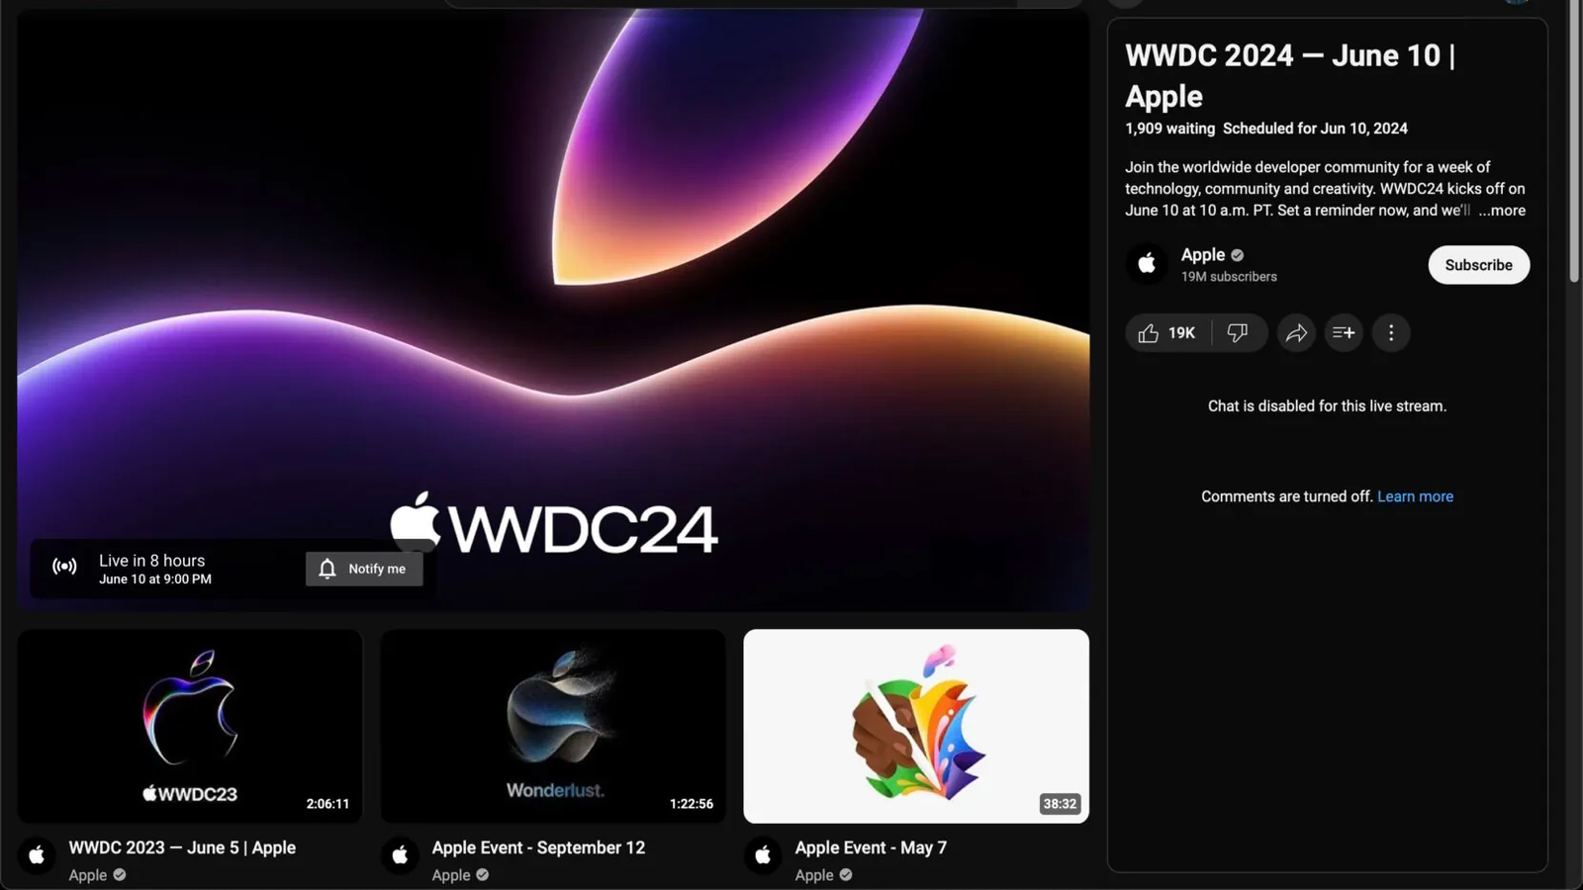Click 'Scheduled for Jun 10, 2024' text

(1315, 129)
